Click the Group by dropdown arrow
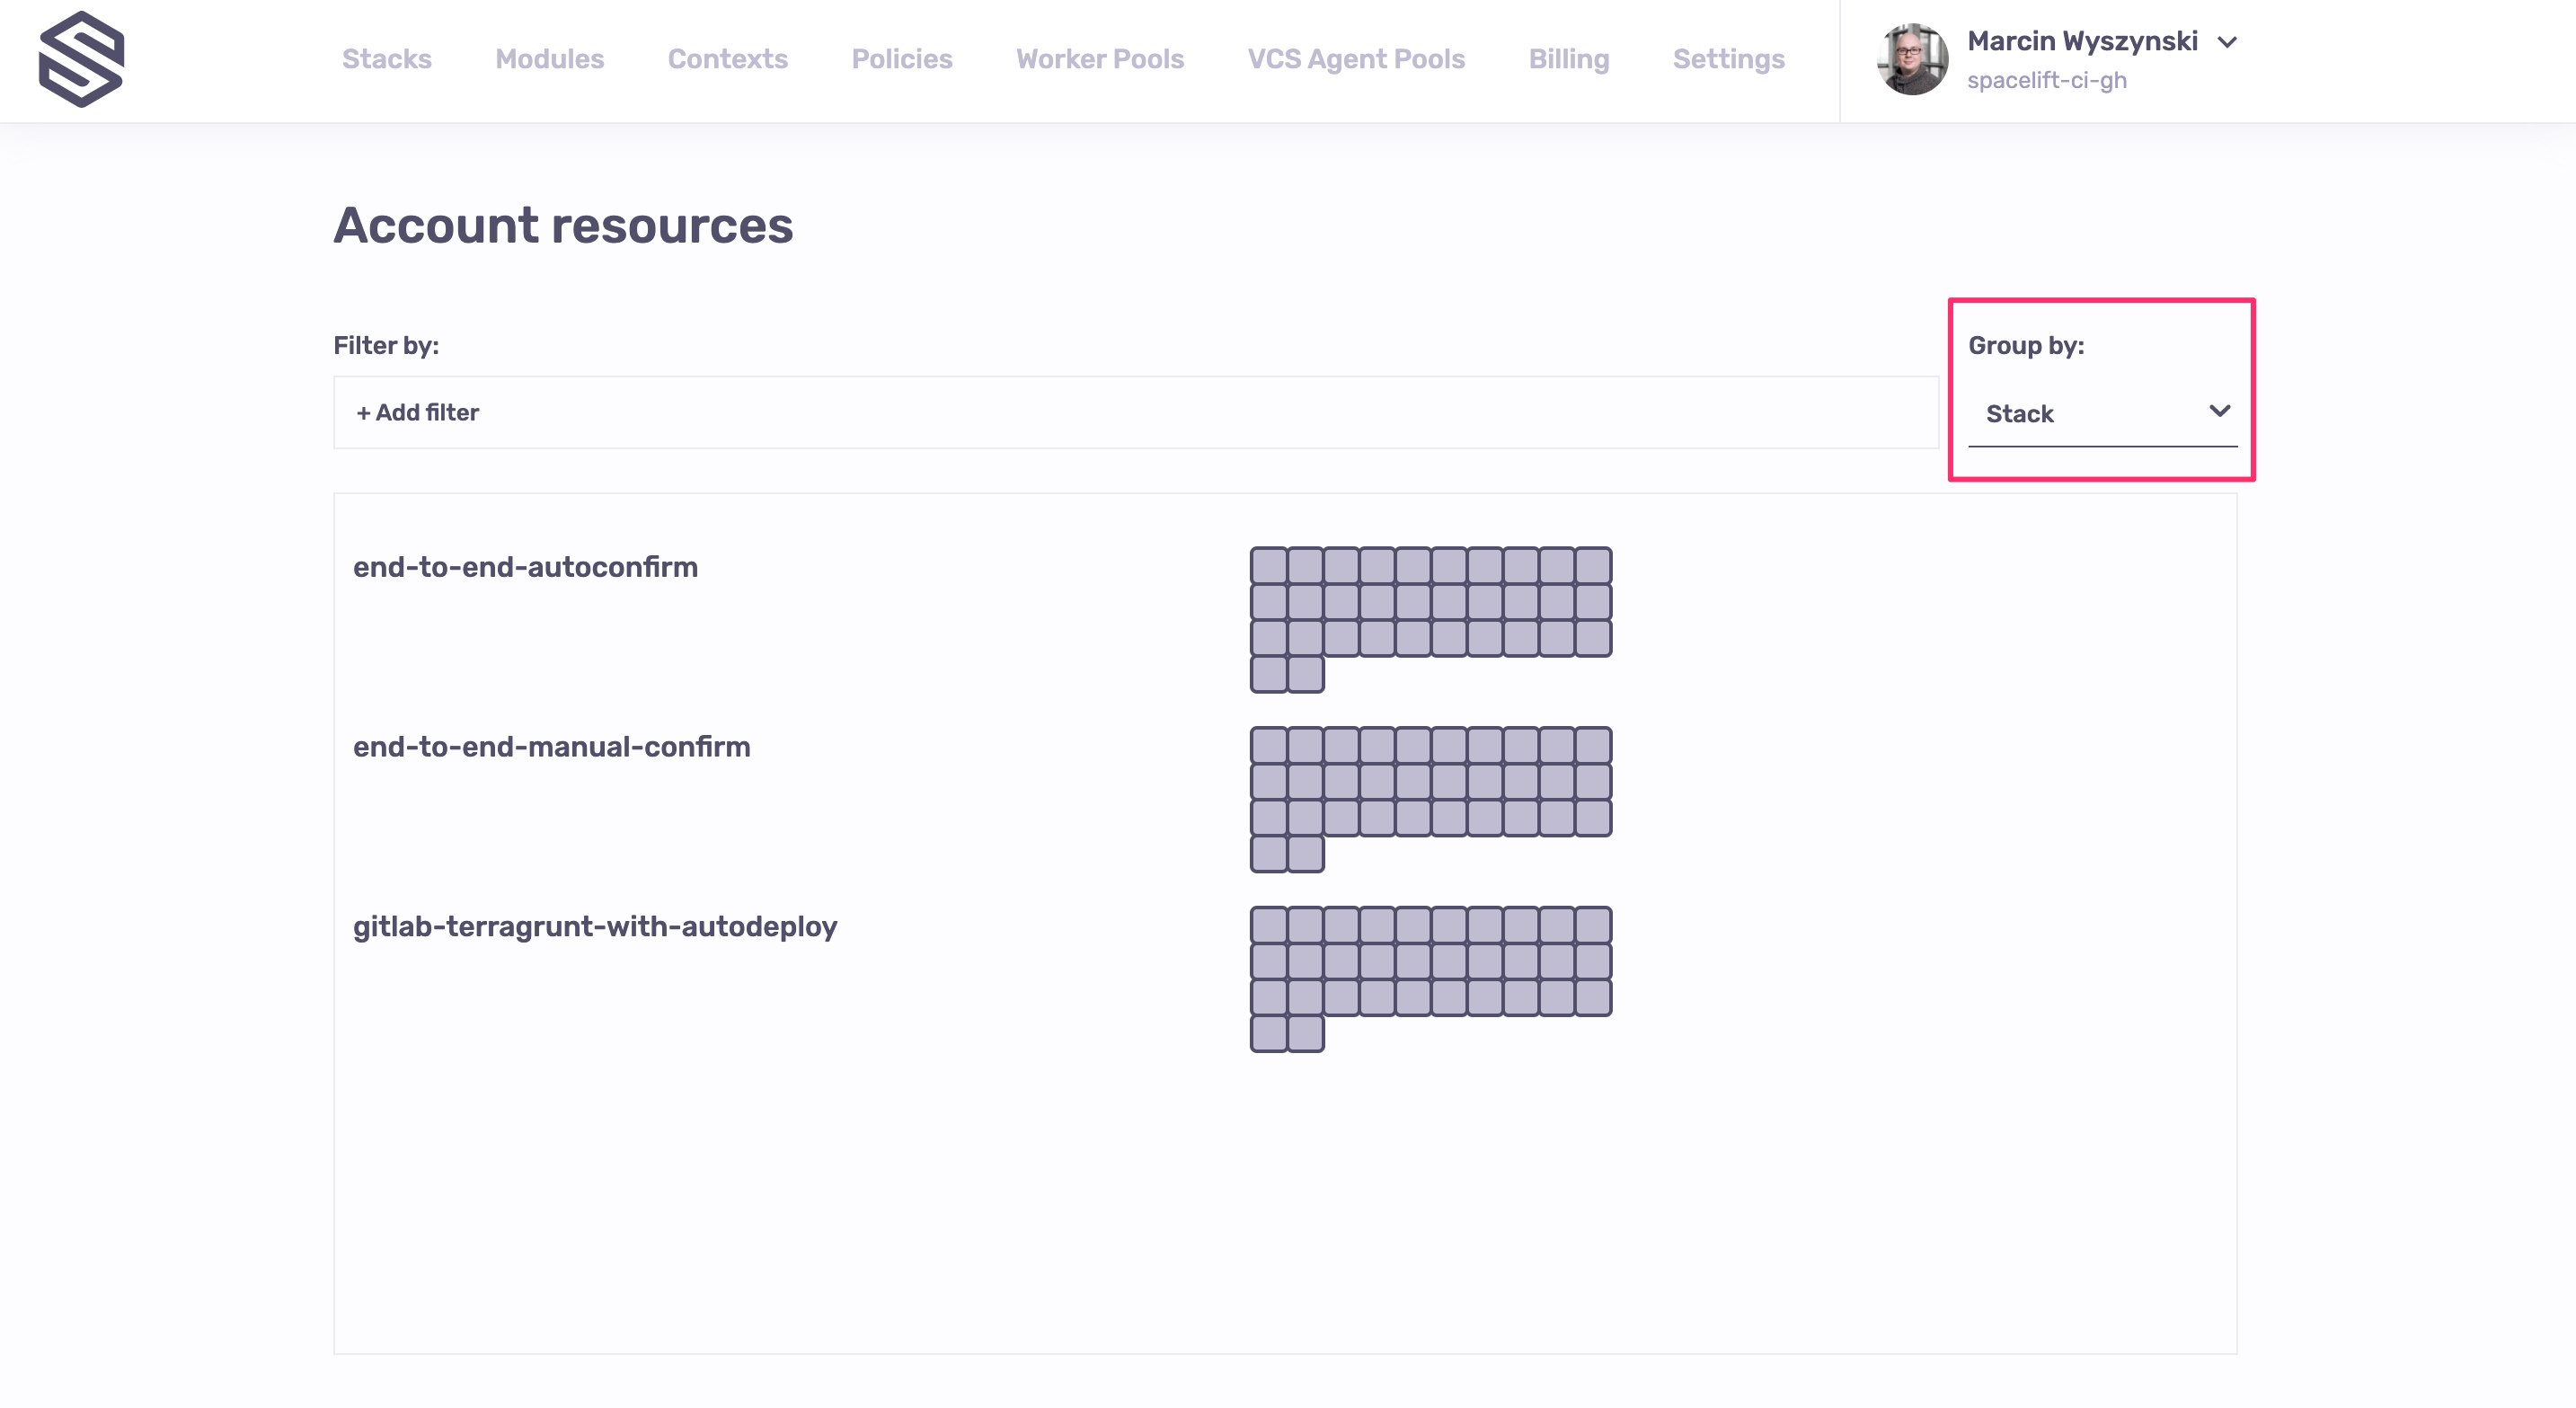Image resolution: width=2576 pixels, height=1408 pixels. coord(2219,411)
